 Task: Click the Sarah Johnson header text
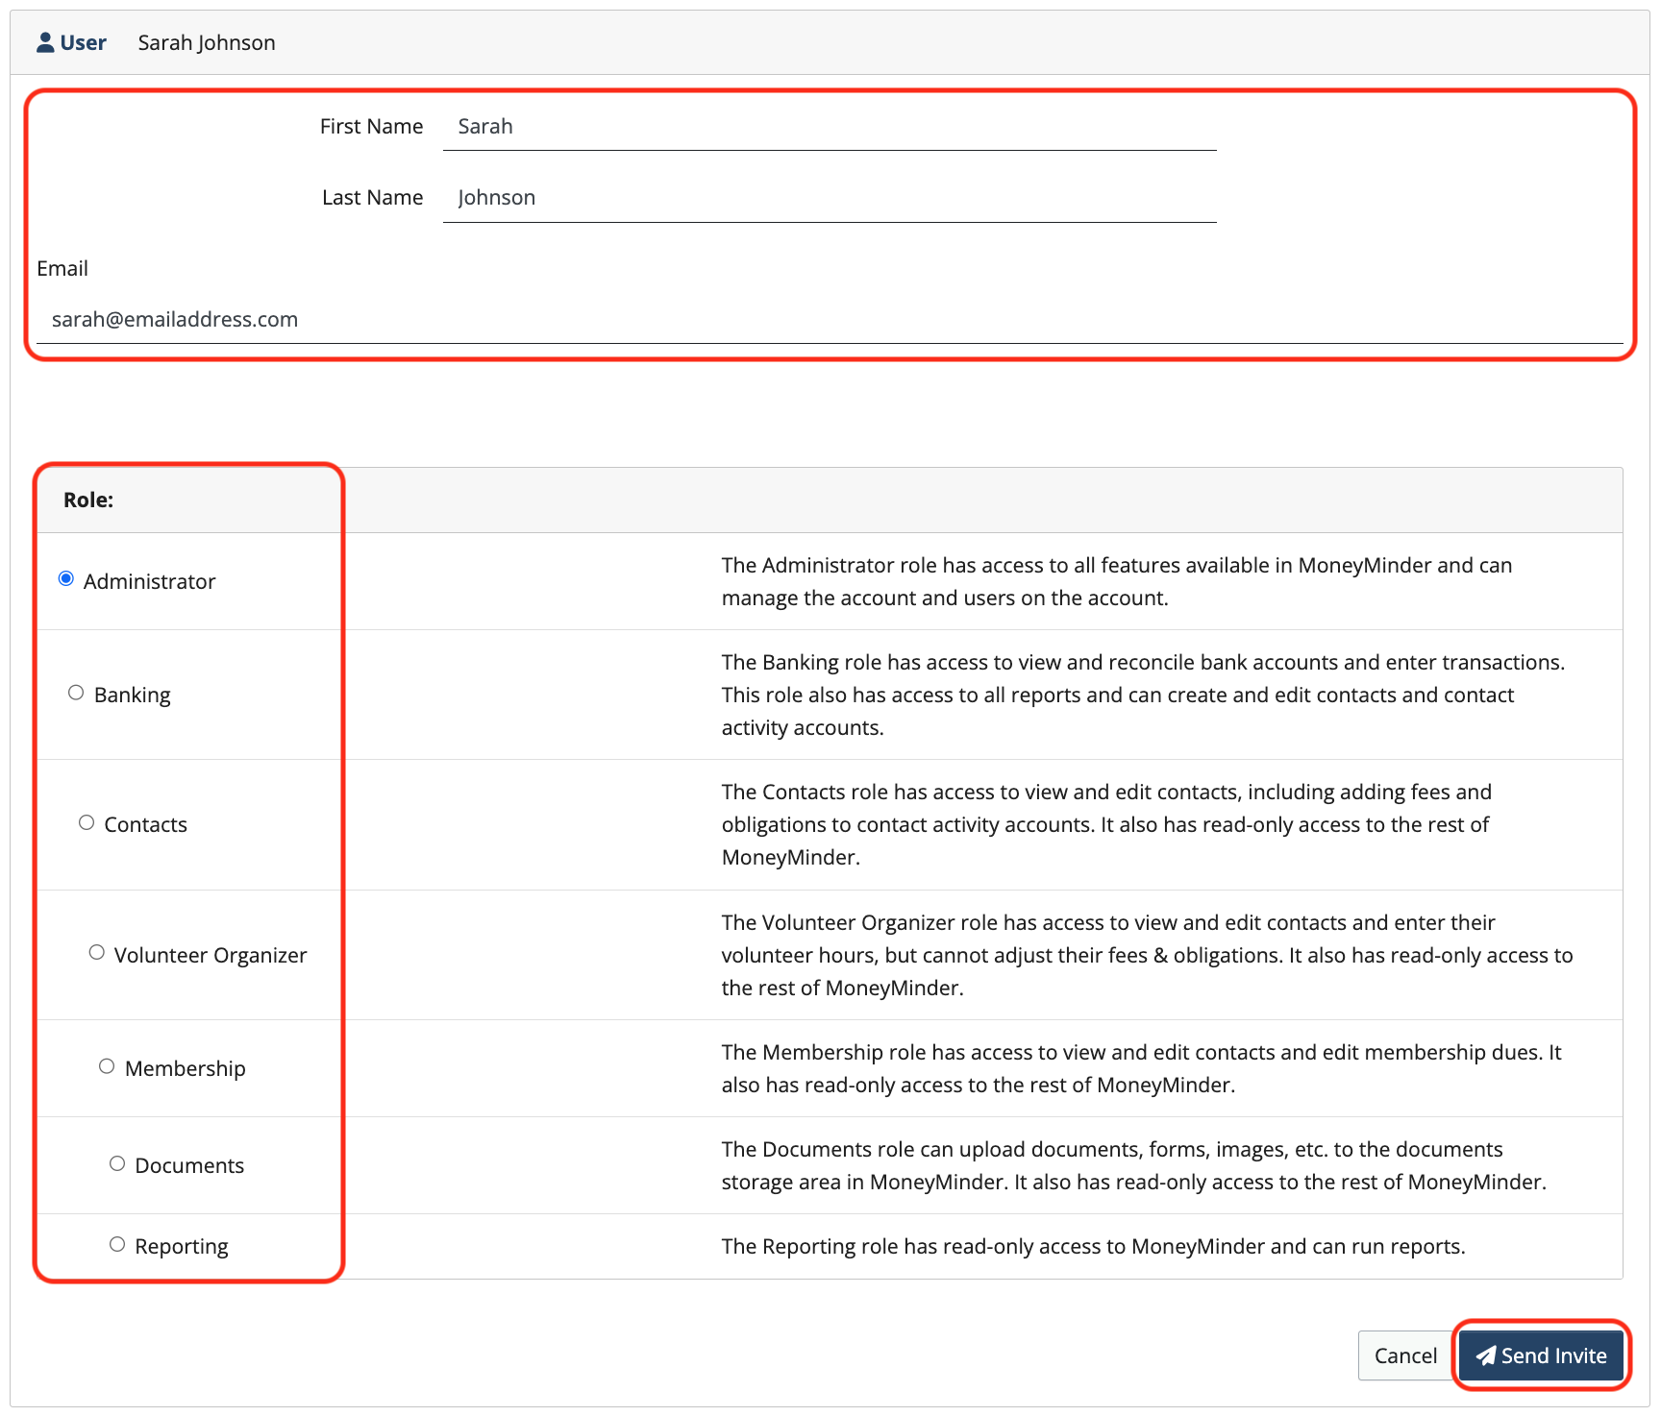tap(207, 42)
